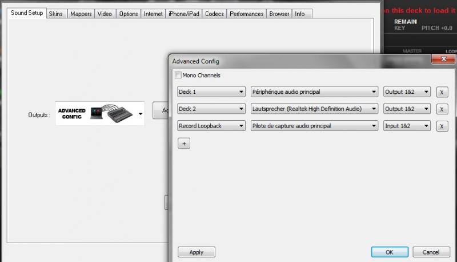457x262 pixels.
Task: Expand the Lautsprecher Realtek device dropdown
Action: click(x=314, y=109)
